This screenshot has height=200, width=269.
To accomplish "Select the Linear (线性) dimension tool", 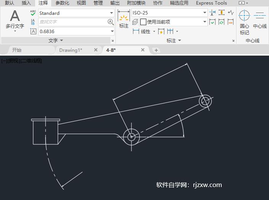I will [141, 32].
